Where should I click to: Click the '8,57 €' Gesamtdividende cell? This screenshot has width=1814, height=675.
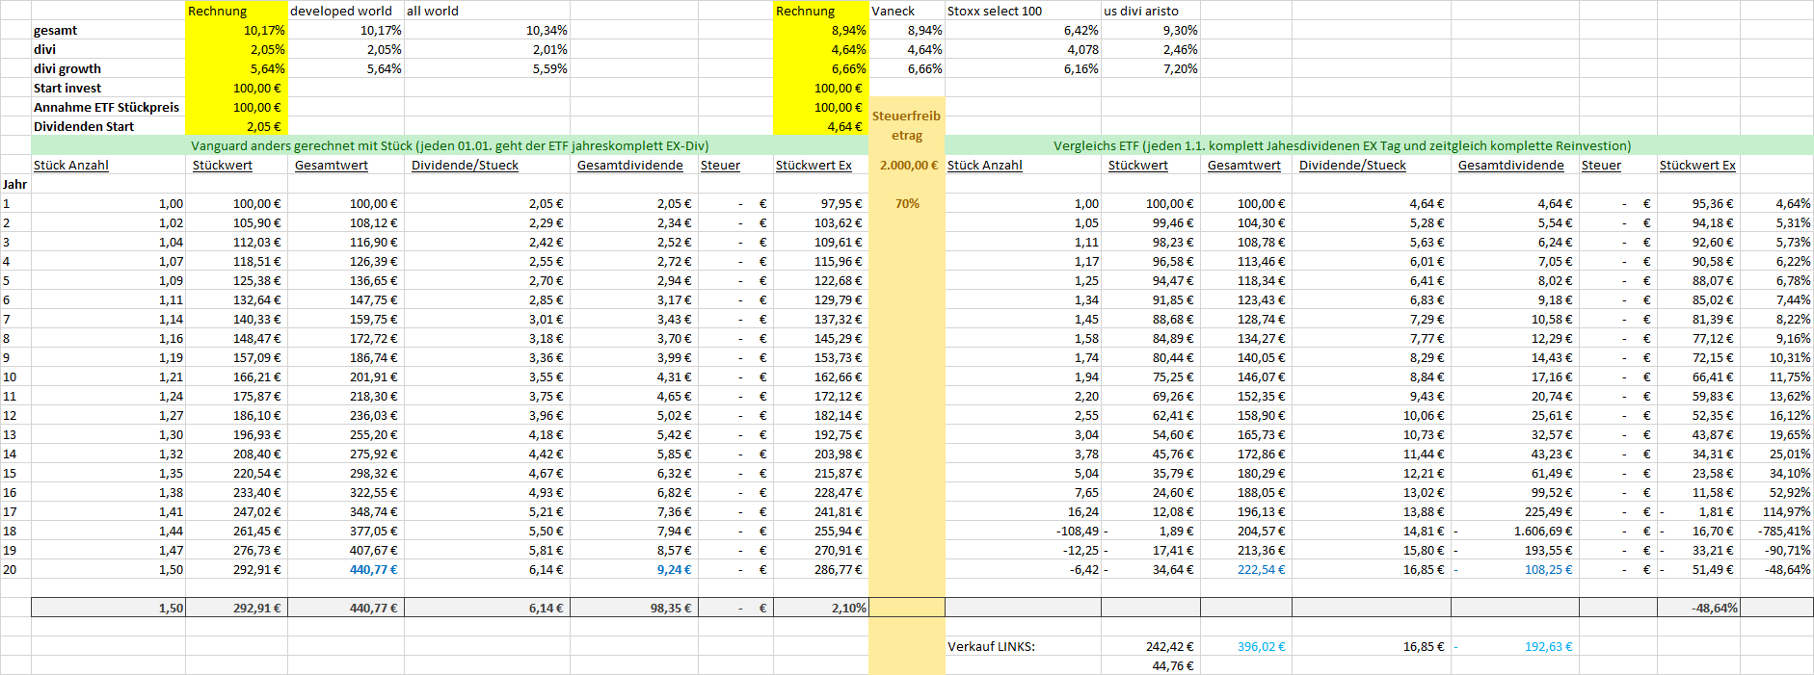pos(634,550)
